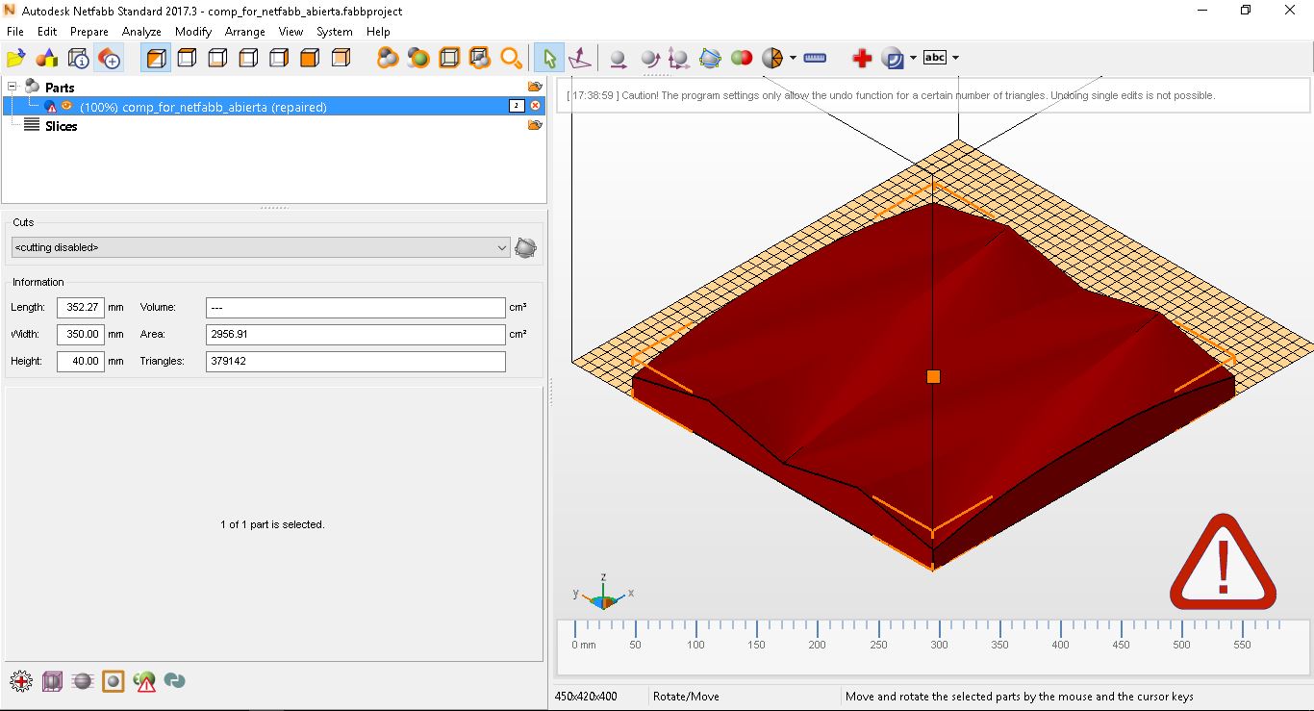
Task: Open the Modify menu
Action: coord(192,32)
